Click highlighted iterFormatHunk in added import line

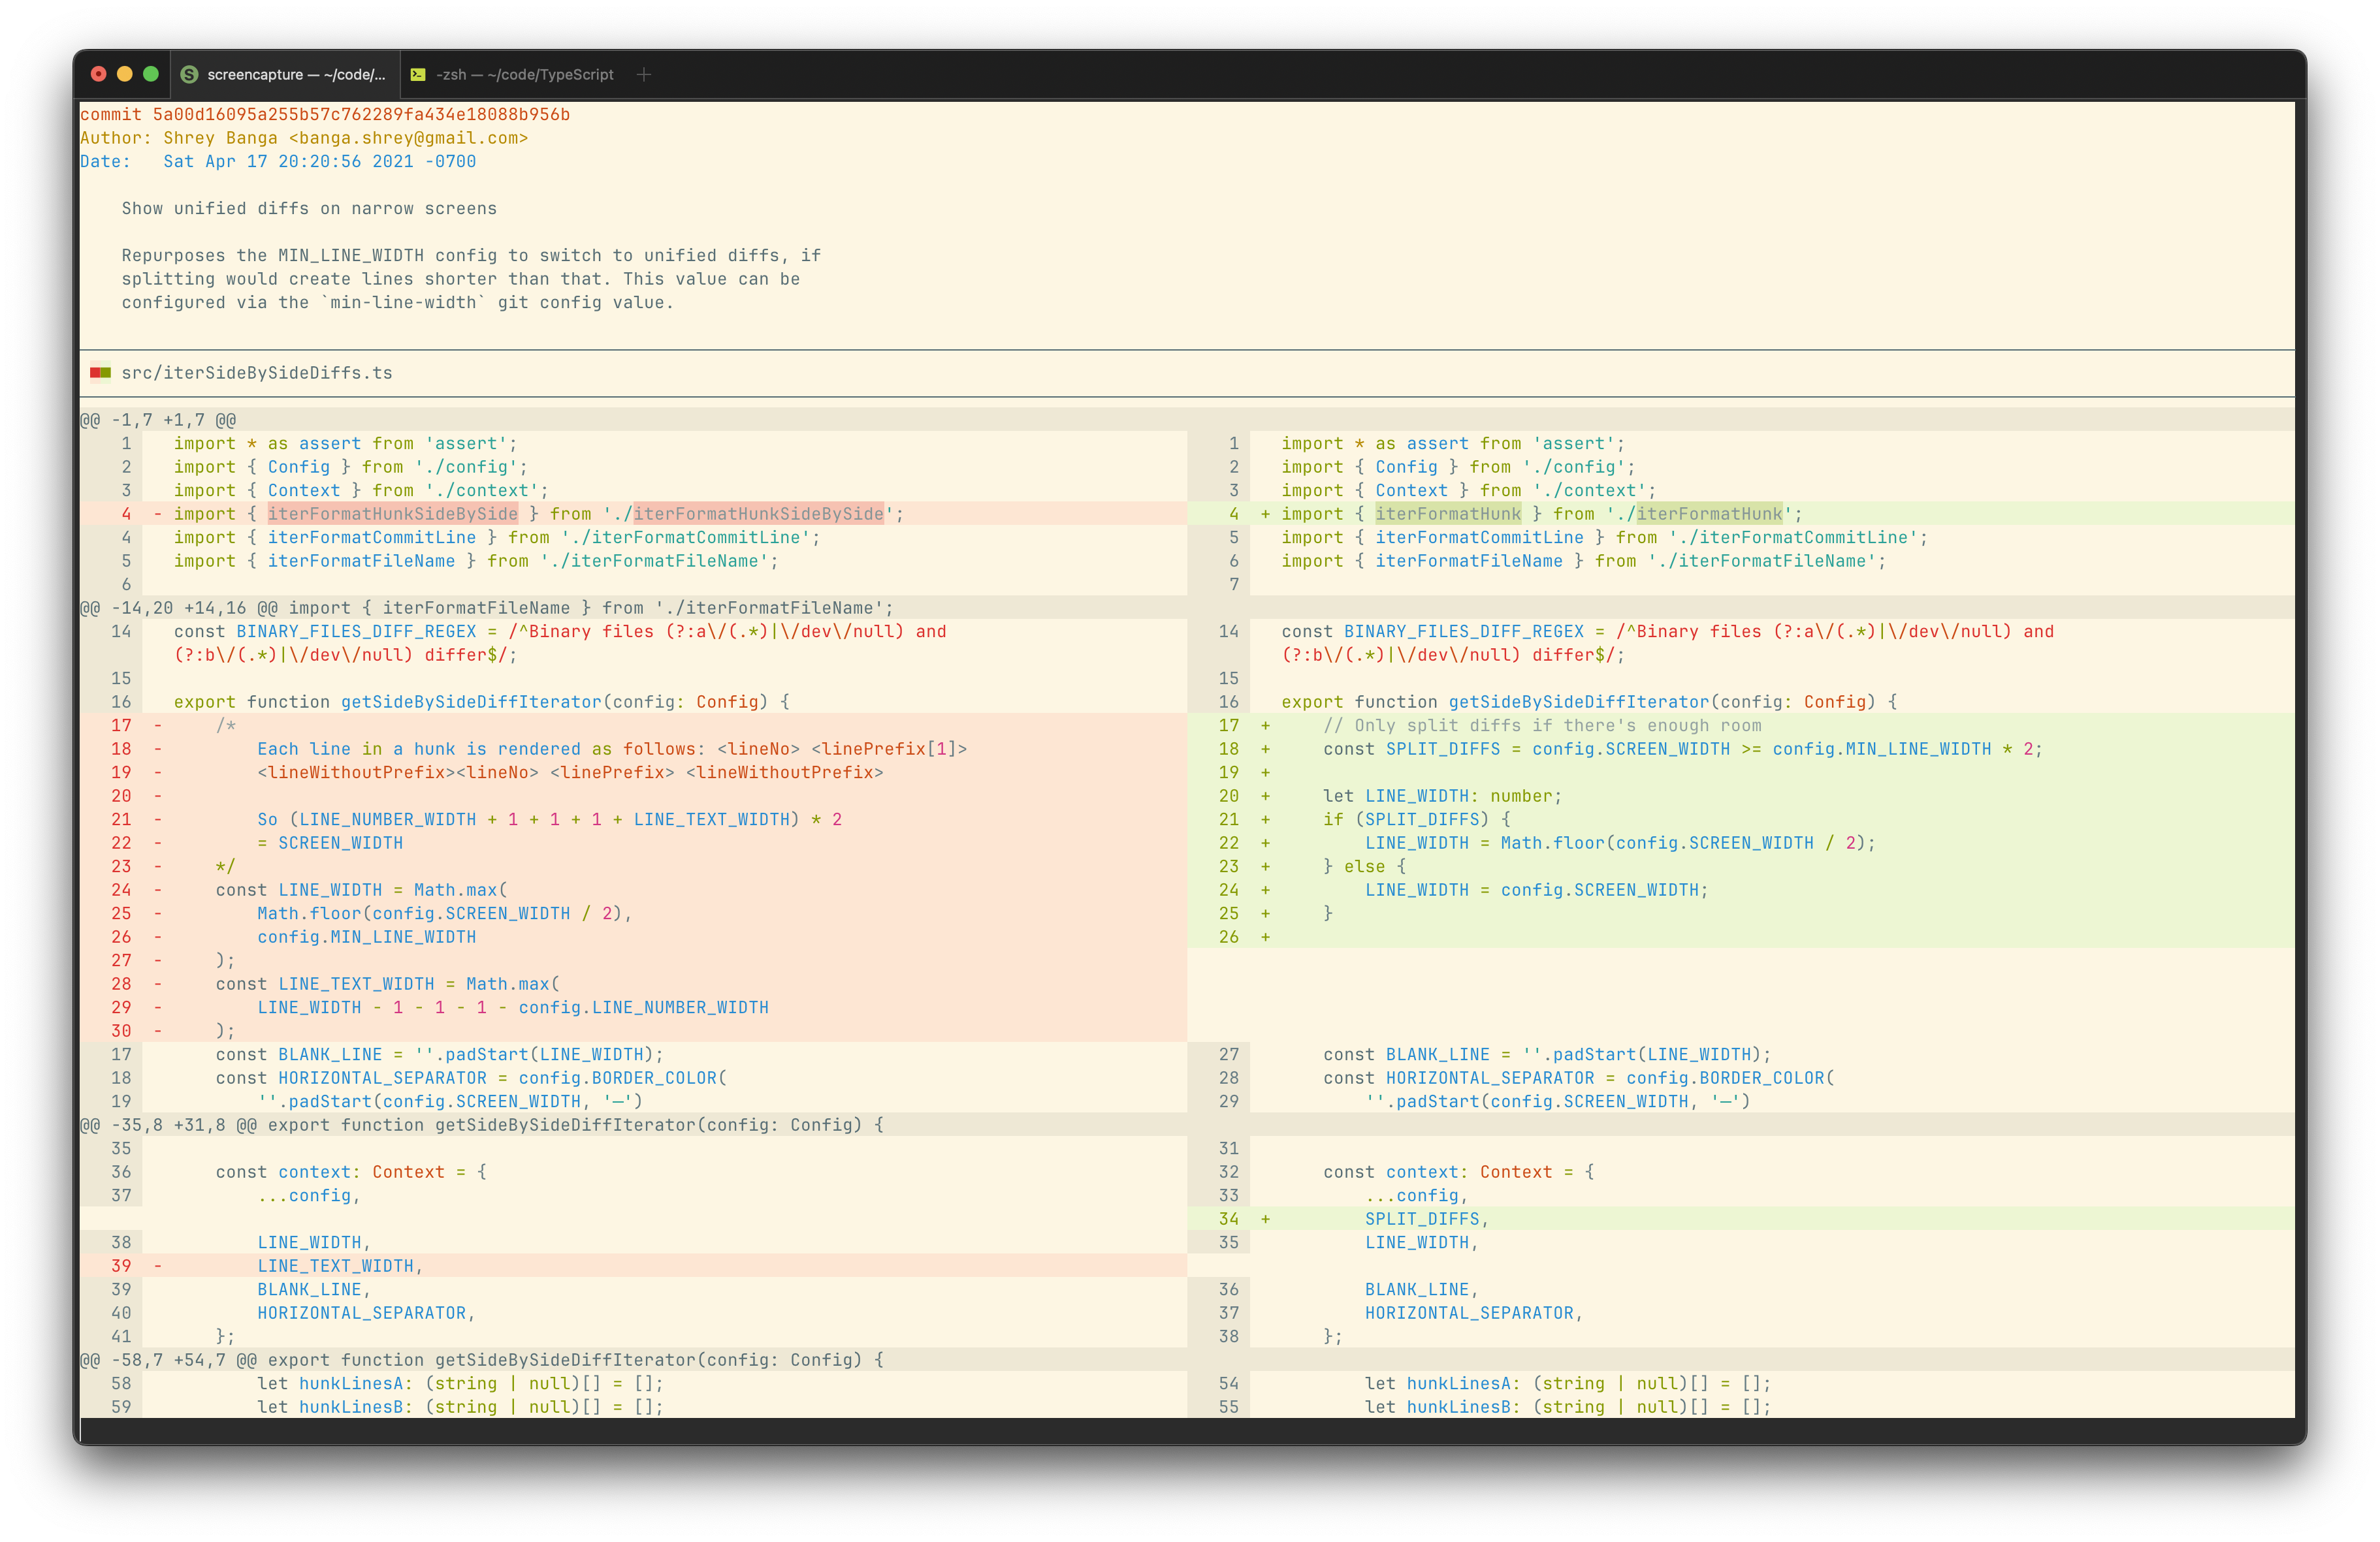tap(1448, 514)
